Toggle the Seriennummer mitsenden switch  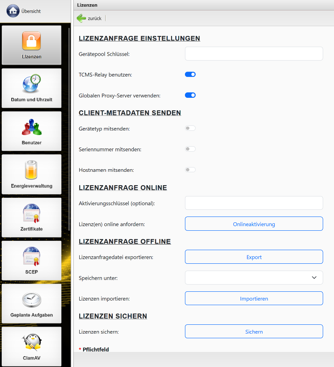point(190,149)
